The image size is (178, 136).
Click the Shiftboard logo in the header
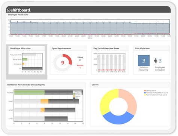coord(19,10)
